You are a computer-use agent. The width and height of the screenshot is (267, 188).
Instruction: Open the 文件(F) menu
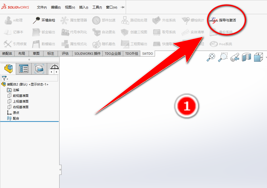42,7
